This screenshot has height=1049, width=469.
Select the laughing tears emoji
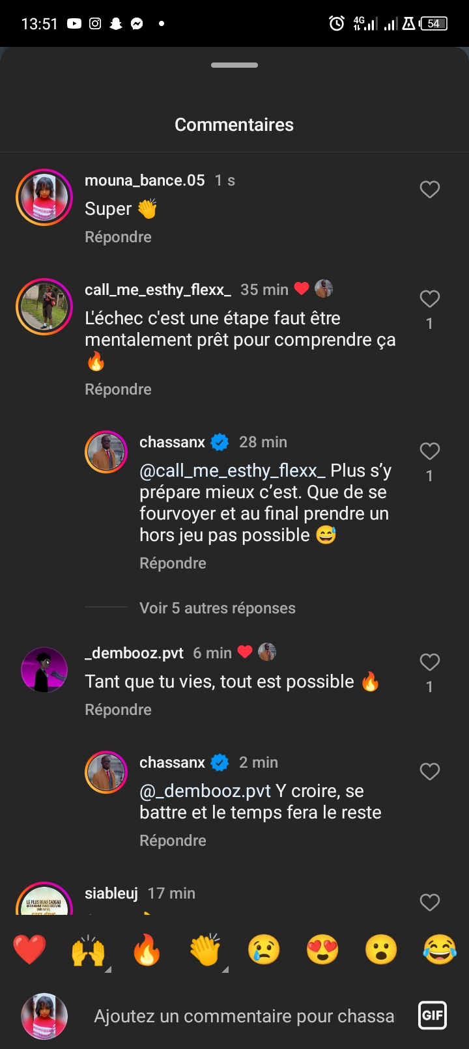440,950
